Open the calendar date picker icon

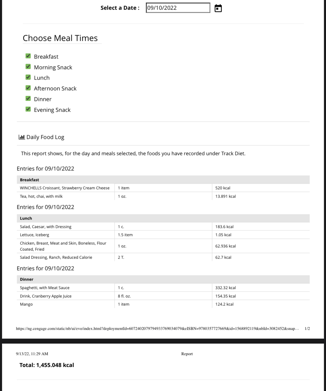218,8
